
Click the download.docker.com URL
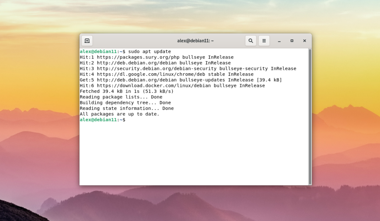point(154,86)
